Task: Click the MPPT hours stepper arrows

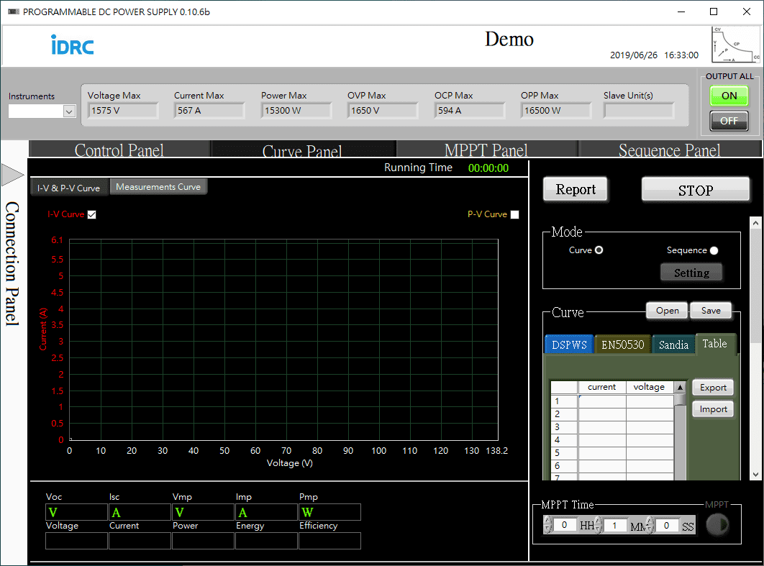Action: [547, 526]
